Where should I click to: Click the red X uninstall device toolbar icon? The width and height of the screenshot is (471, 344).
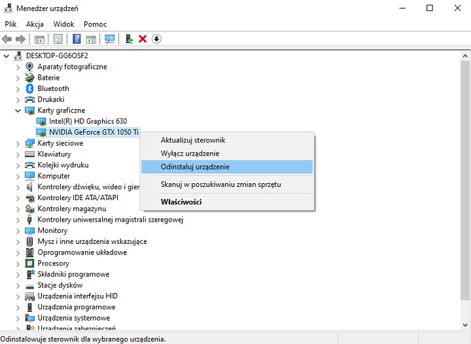click(x=143, y=39)
